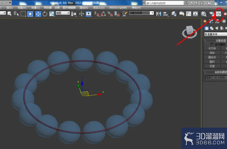Click the Mirror tool icon
Screen dimensions: 227x149
tap(159, 14)
